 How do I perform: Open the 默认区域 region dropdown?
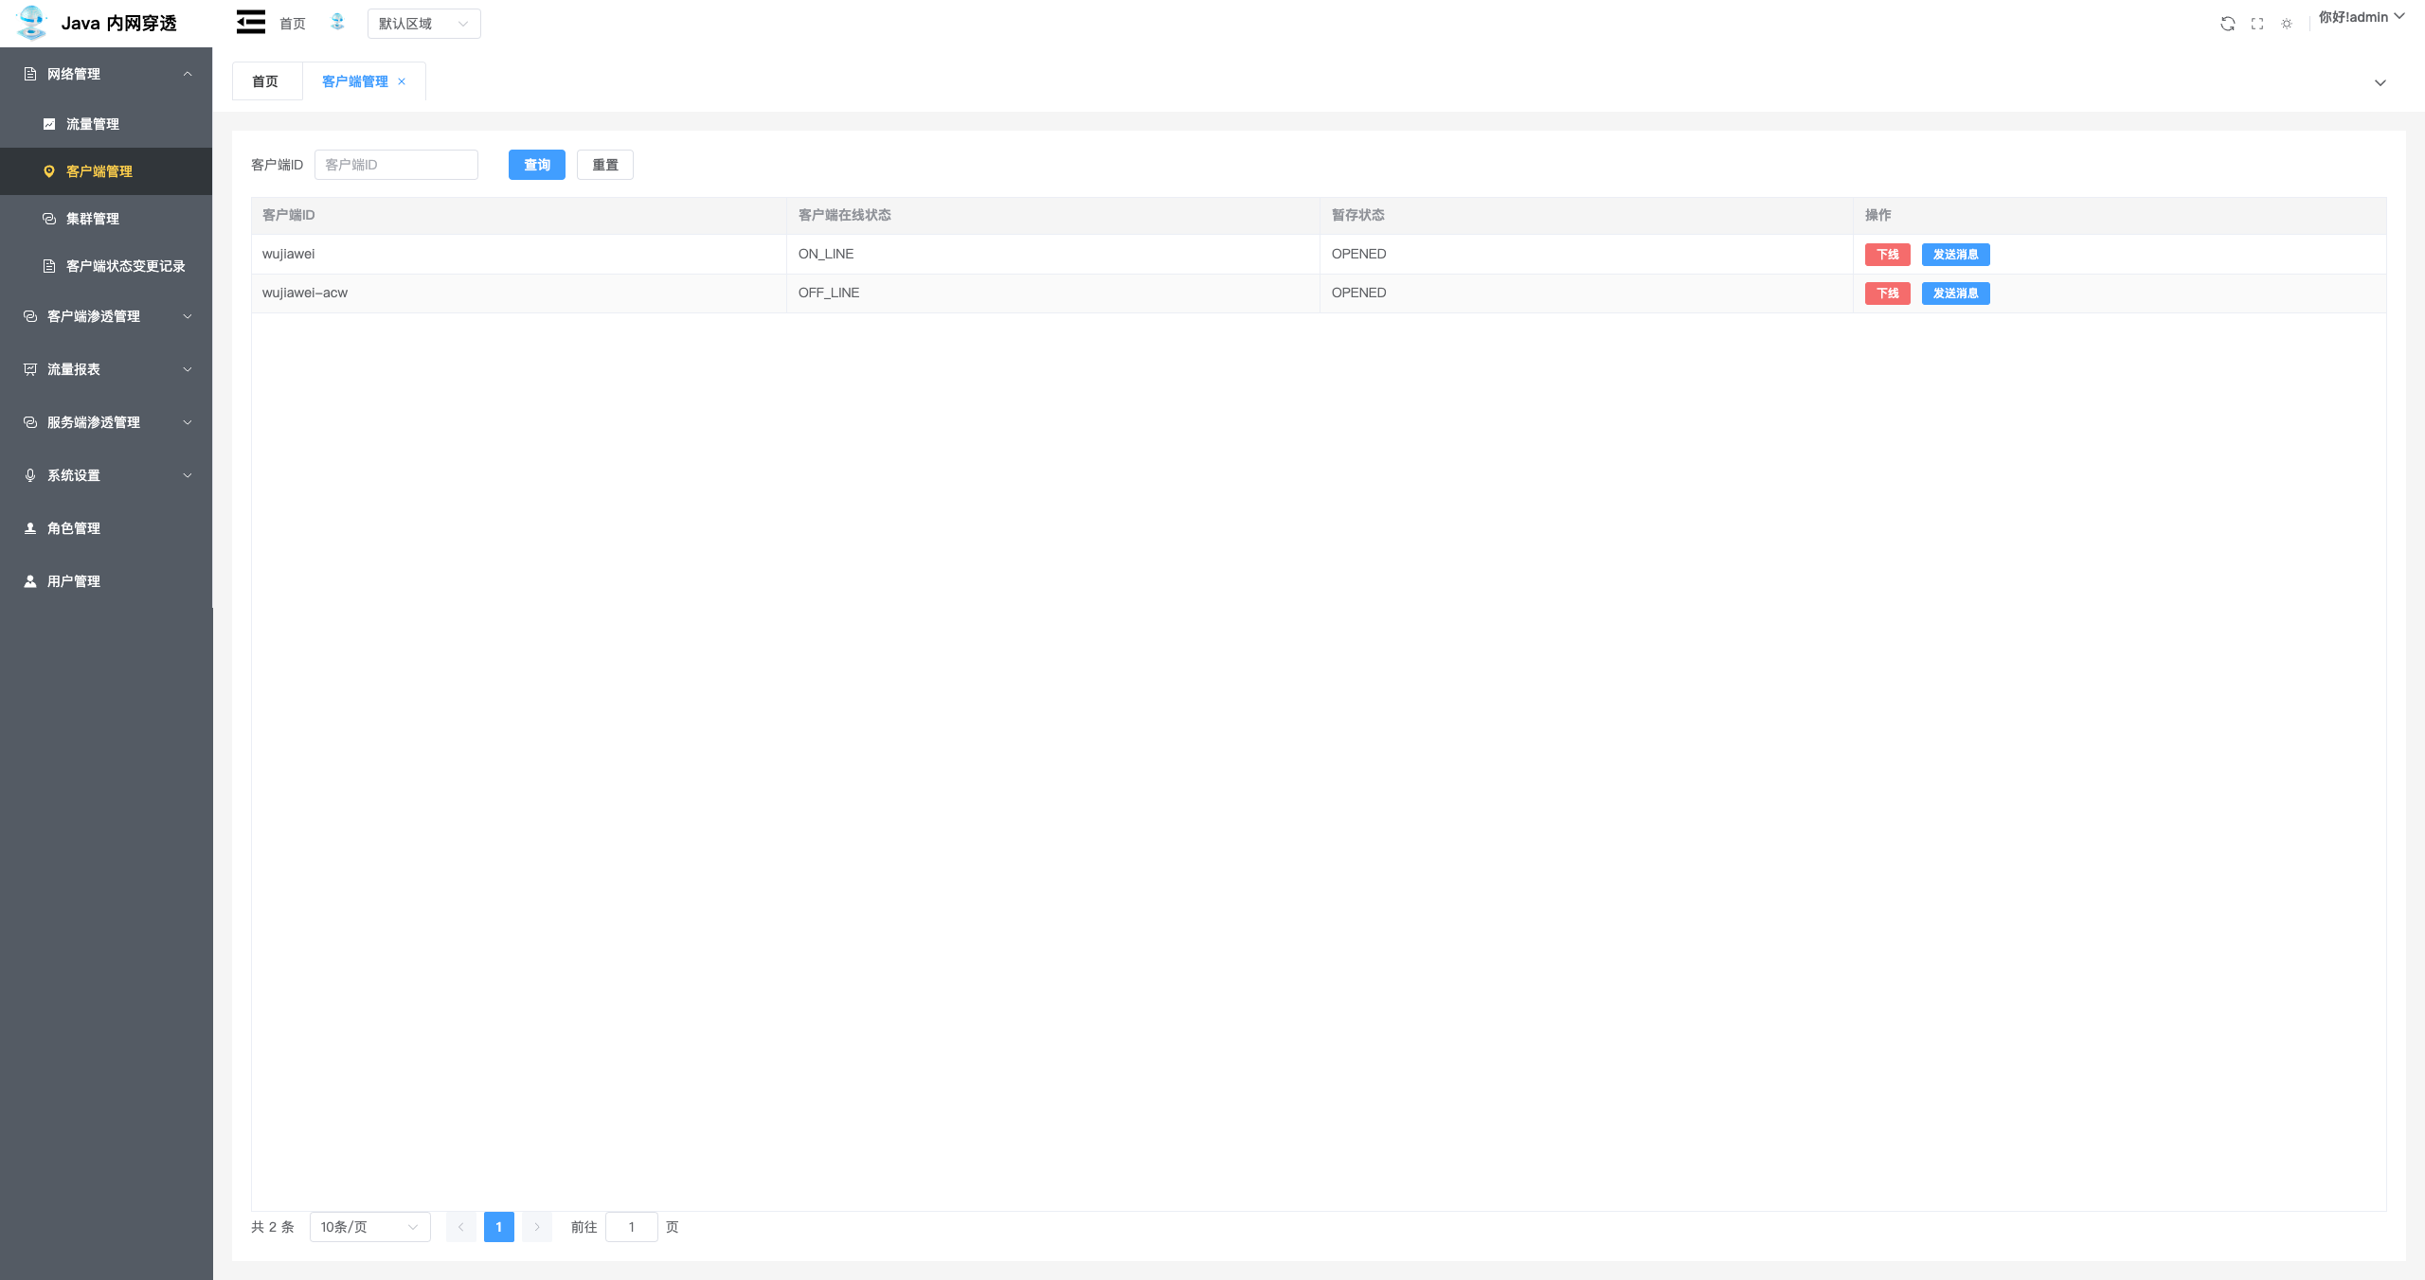pos(423,24)
